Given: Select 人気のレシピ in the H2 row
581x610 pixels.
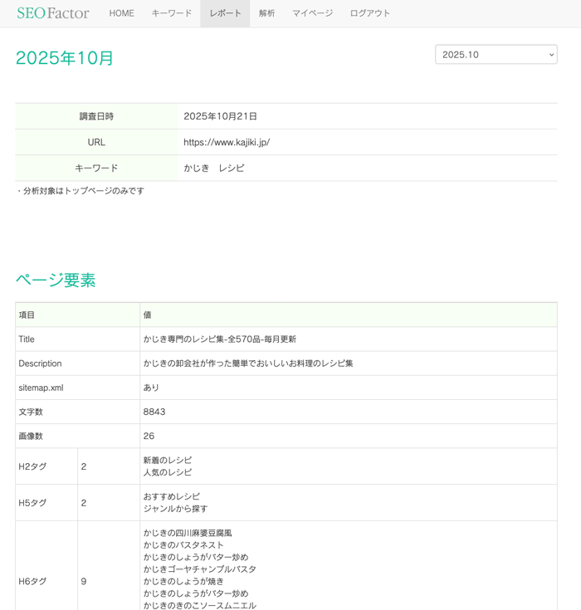Looking at the screenshot, I should coord(167,472).
